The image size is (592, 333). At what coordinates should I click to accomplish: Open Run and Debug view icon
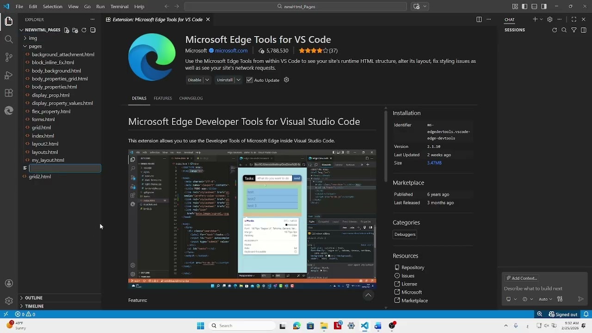pos(9,75)
